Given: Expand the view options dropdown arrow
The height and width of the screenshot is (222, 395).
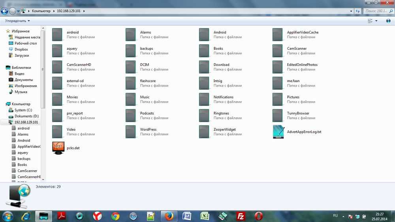Looking at the screenshot, I should click(x=376, y=21).
